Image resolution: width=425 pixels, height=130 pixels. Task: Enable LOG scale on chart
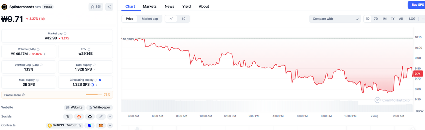[412, 19]
